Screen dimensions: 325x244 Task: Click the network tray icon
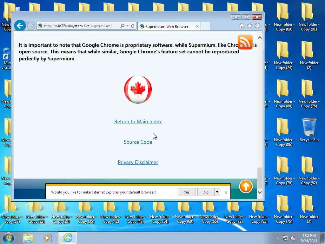[285, 238]
